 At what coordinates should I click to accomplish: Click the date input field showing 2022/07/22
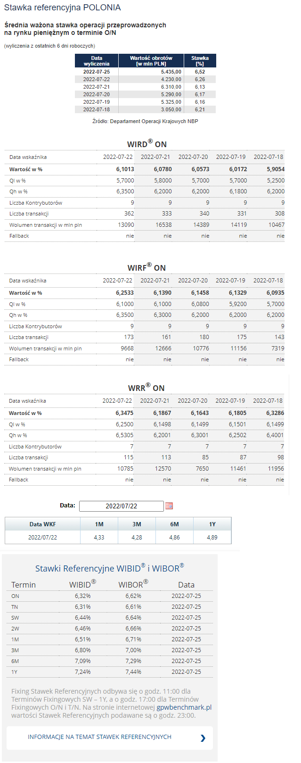121,506
